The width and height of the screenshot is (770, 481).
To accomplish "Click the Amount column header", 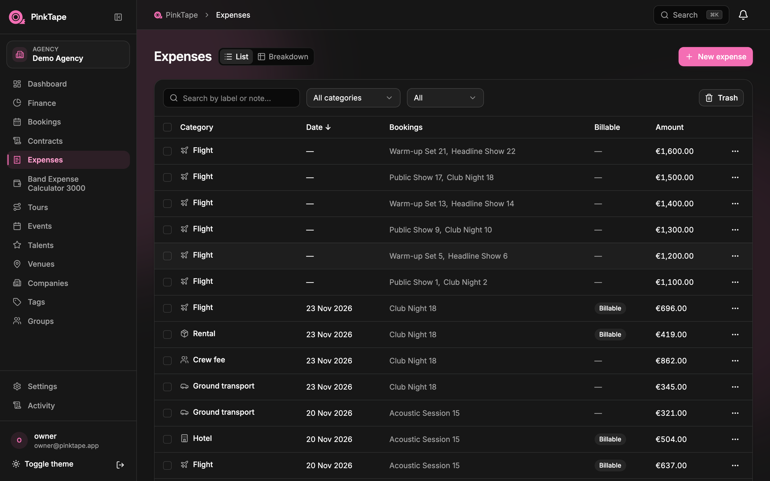I will 669,127.
